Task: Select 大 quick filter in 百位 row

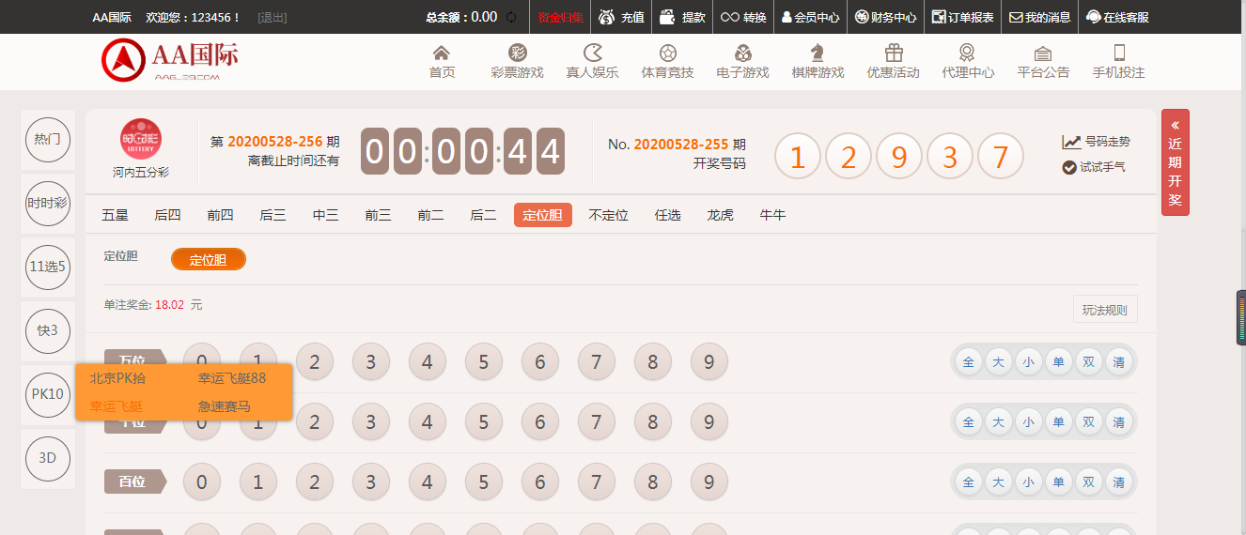Action: tap(998, 482)
